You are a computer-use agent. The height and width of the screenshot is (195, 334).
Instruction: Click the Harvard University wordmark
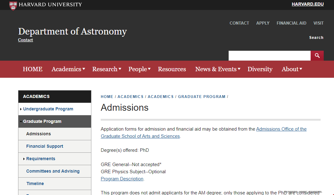click(50, 4)
